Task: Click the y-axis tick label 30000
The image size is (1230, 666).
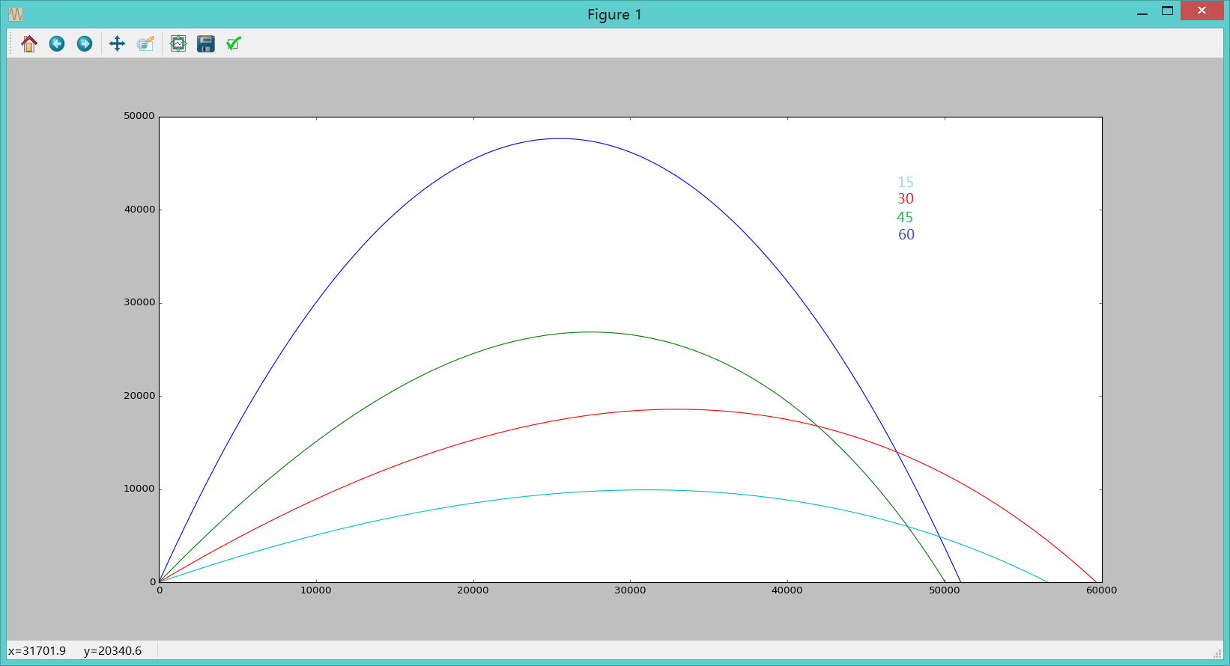Action: pyautogui.click(x=139, y=302)
